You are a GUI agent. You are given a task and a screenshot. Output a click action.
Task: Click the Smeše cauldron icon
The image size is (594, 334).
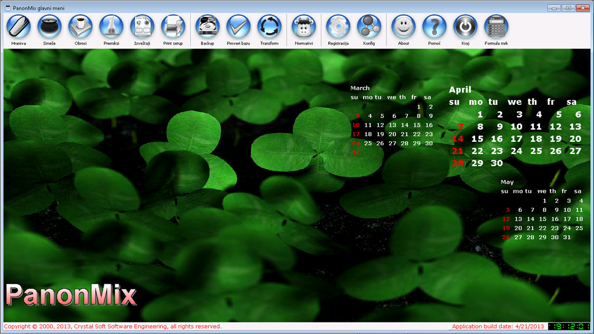[x=49, y=27]
